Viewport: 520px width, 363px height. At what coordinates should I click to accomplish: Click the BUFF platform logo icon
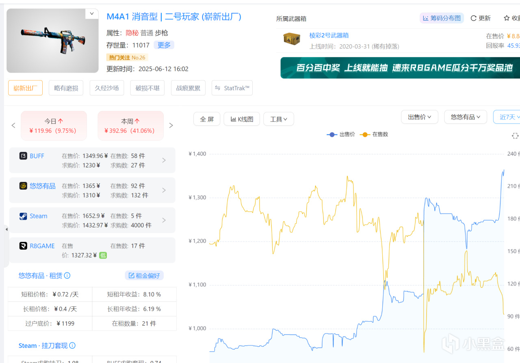click(x=23, y=156)
